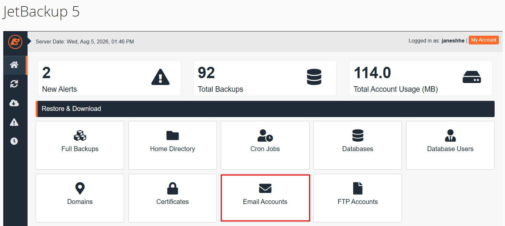Open the FTP Accounts label
The height and width of the screenshot is (226, 505).
coord(358,202)
